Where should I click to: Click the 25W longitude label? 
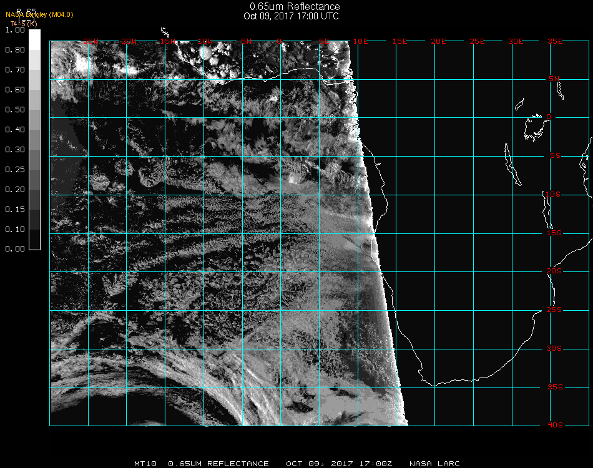click(x=91, y=41)
